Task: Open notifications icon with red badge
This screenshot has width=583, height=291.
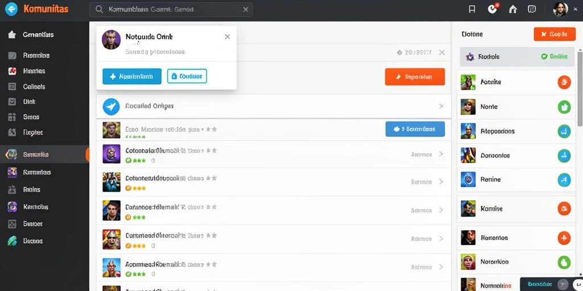Action: (492, 9)
